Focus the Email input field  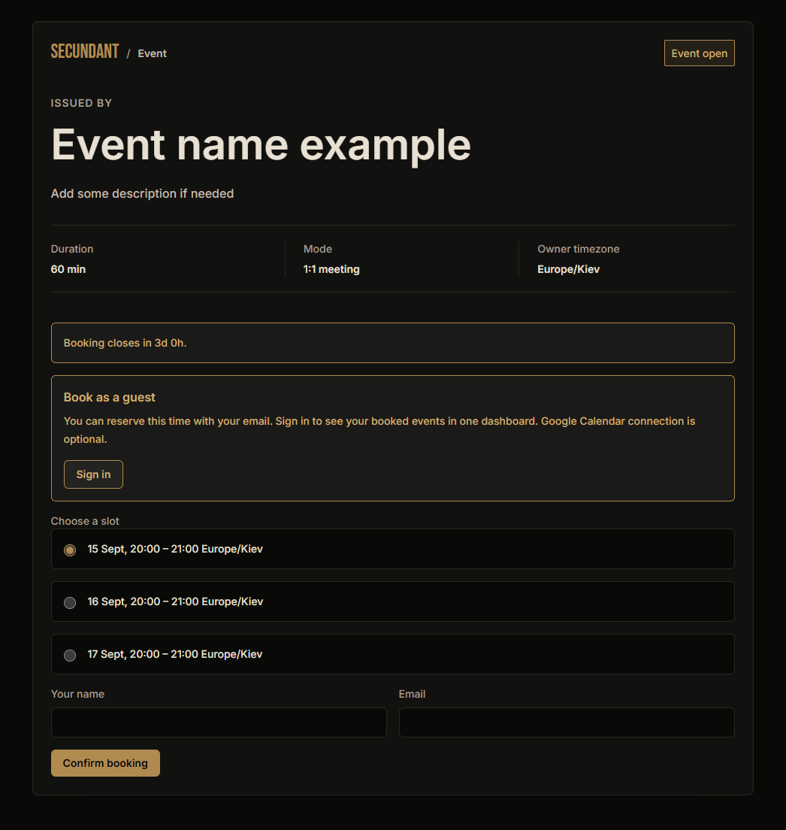[567, 722]
